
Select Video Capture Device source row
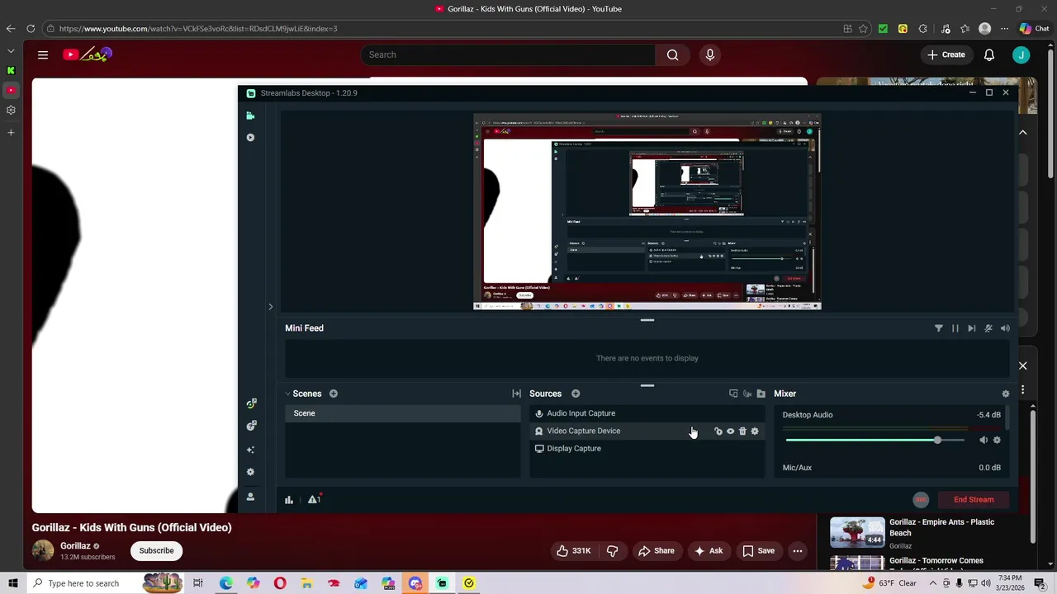pyautogui.click(x=647, y=431)
